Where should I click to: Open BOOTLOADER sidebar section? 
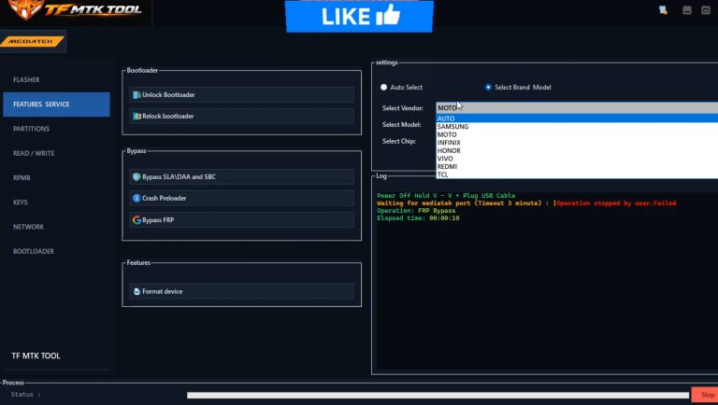point(34,251)
